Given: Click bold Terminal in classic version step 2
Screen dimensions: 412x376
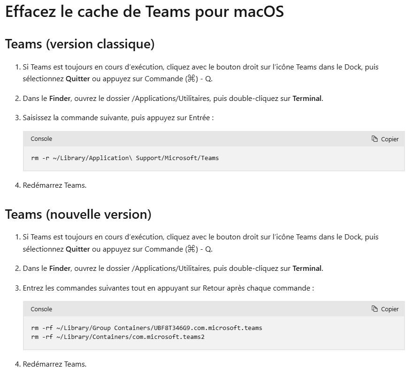Looking at the screenshot, I should click(x=307, y=99).
